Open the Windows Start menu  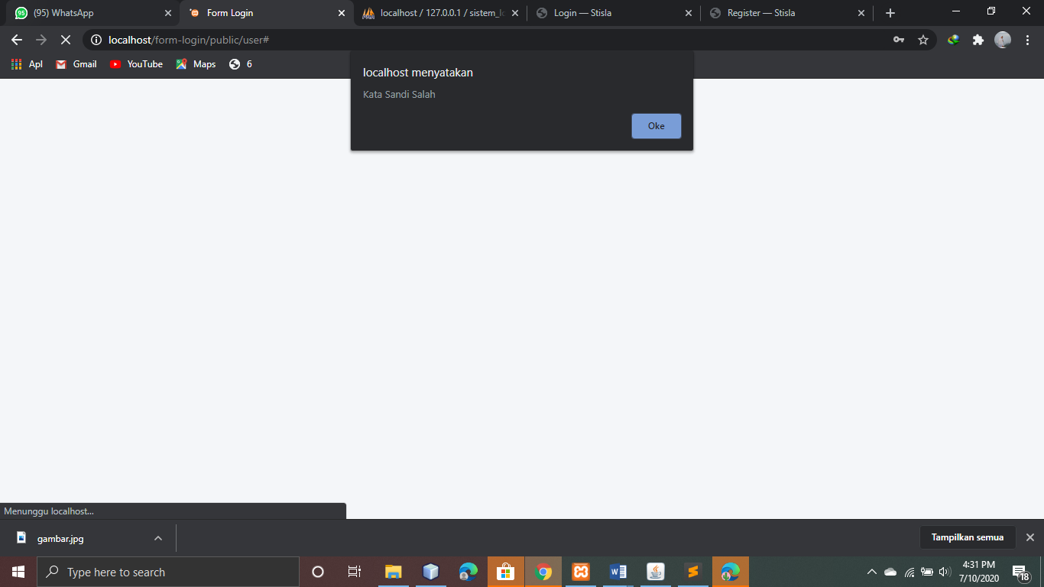click(x=18, y=572)
